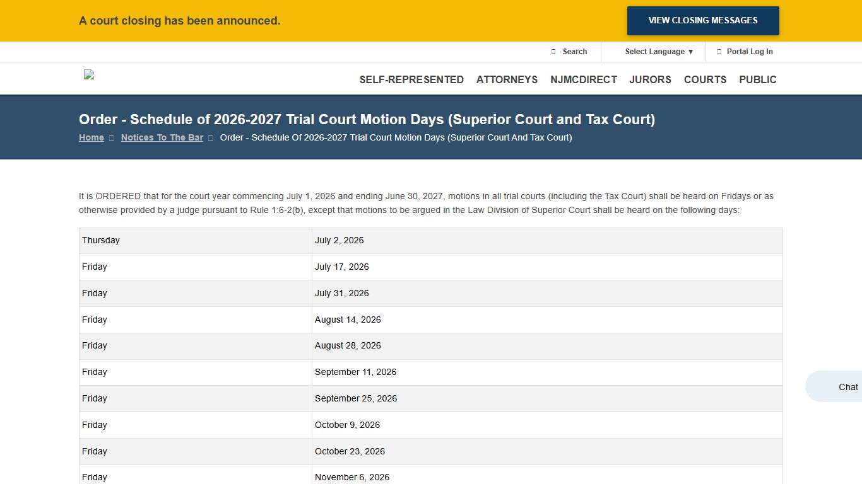Screen dimensions: 862x484
Task: Click the page title about motion days
Action: click(x=367, y=119)
